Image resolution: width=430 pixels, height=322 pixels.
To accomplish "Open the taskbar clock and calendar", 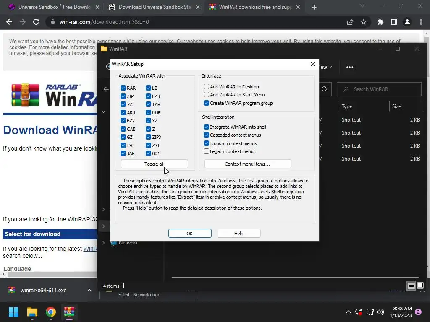I will point(401,312).
